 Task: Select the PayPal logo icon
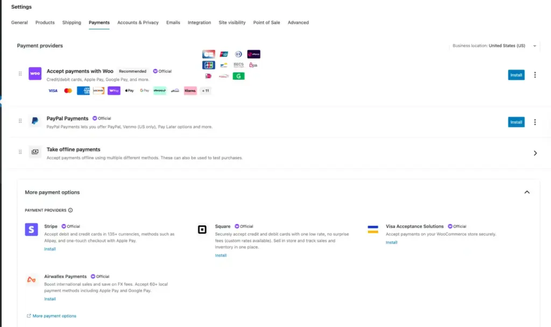34,121
